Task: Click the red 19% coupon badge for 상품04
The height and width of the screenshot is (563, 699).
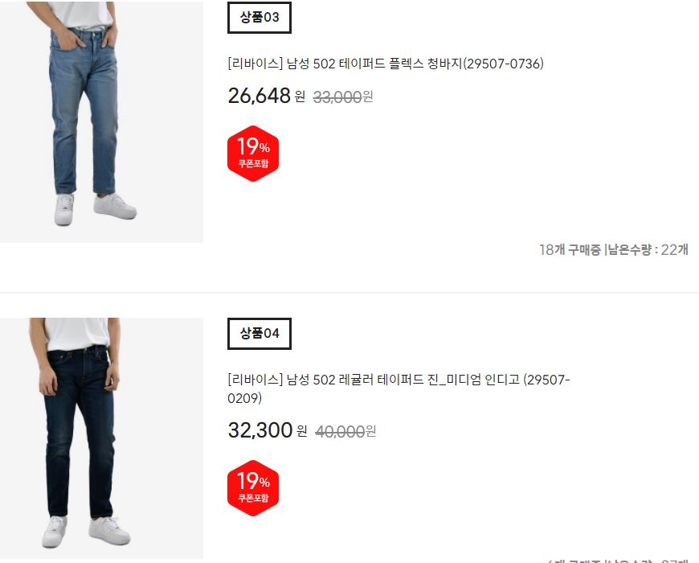Action: [x=253, y=488]
